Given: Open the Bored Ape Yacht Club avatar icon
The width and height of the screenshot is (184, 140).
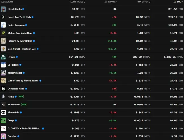Looking at the screenshot, I should pos(3,17).
